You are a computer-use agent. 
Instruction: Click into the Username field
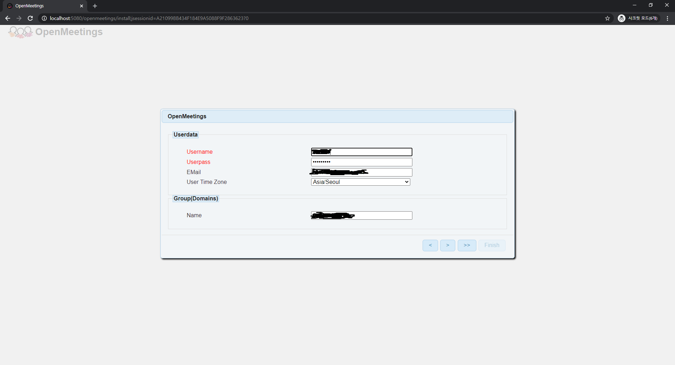pyautogui.click(x=361, y=152)
